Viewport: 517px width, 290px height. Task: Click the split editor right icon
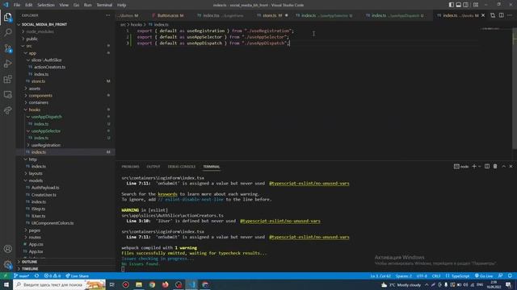(x=501, y=15)
